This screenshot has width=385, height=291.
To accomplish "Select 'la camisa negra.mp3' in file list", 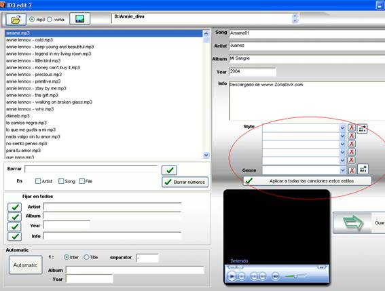I will pyautogui.click(x=26, y=123).
